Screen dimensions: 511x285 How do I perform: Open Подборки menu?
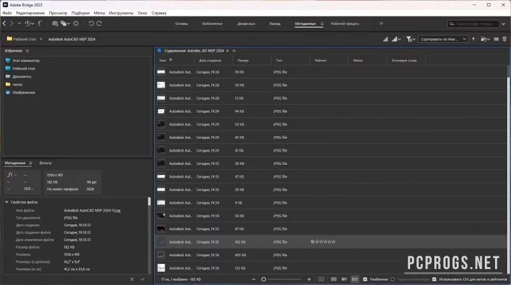click(80, 13)
